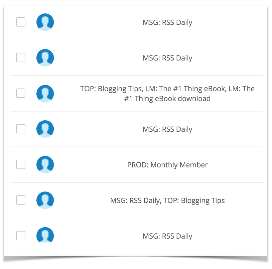Click the avatar in the second RSS Daily row
272x269 pixels.
[x=45, y=58]
